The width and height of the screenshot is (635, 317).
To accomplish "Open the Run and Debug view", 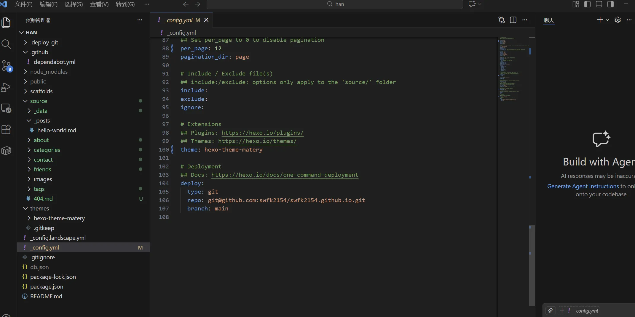I will click(6, 87).
